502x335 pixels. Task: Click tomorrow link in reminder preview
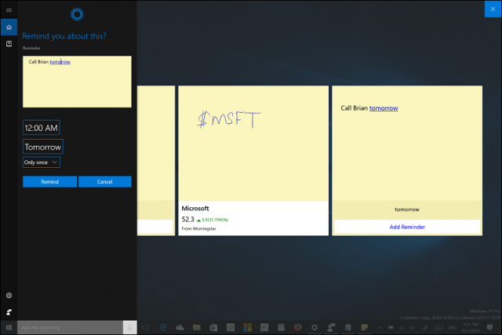click(60, 62)
